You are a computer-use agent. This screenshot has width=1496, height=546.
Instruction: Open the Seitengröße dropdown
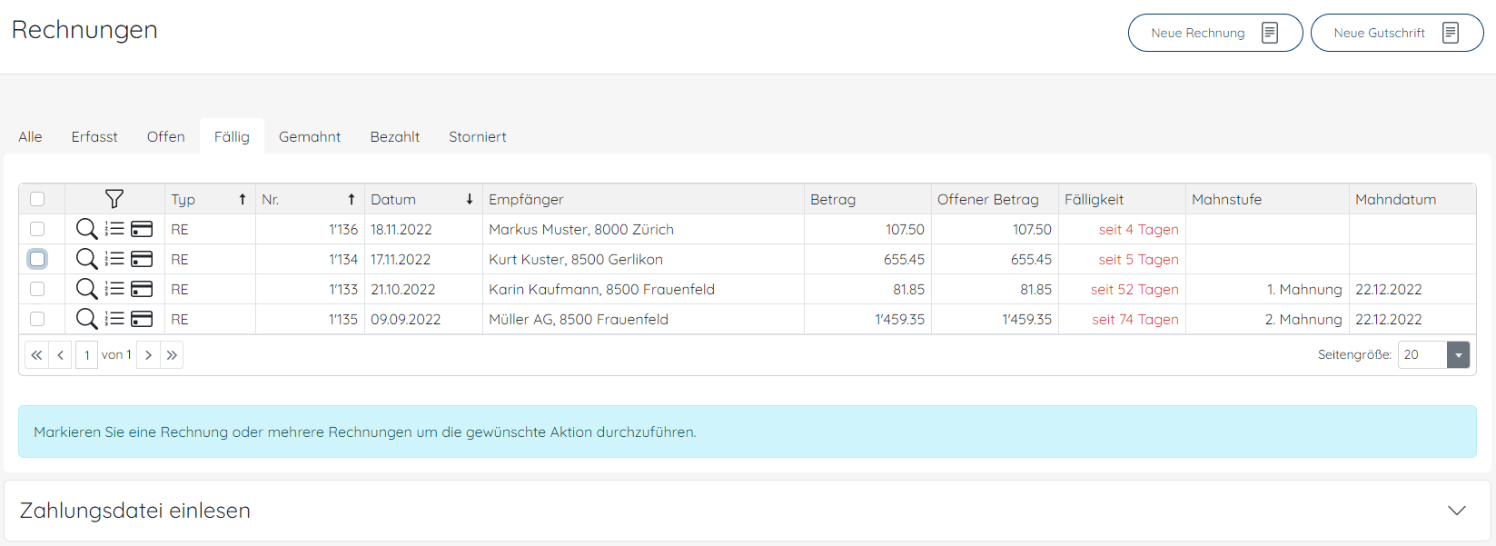1458,355
